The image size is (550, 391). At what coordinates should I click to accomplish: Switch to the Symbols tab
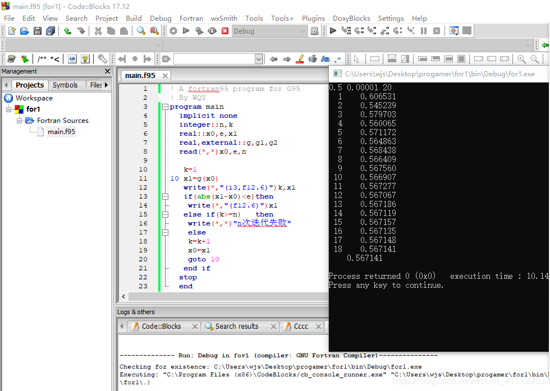coord(66,85)
